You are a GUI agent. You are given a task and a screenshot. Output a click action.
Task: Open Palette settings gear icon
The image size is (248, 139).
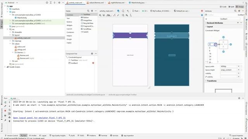click(x=92, y=11)
